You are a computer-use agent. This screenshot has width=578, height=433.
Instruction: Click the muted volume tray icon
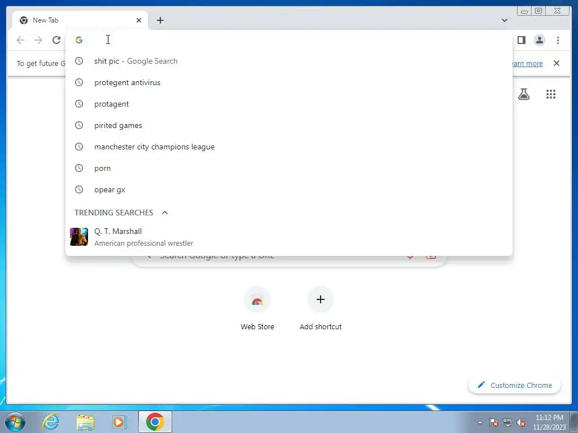[521, 422]
